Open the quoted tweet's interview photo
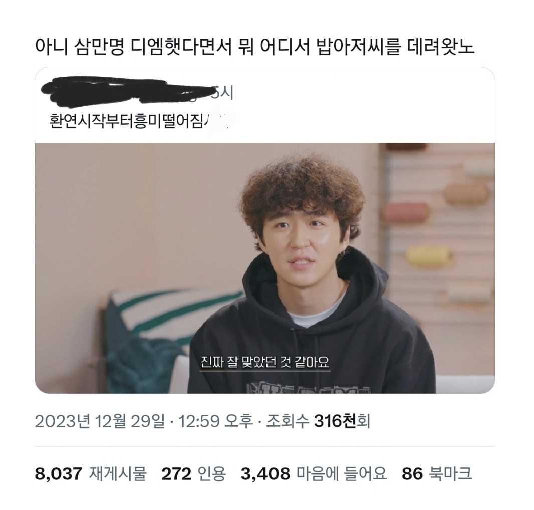The height and width of the screenshot is (510, 534). pyautogui.click(x=265, y=268)
